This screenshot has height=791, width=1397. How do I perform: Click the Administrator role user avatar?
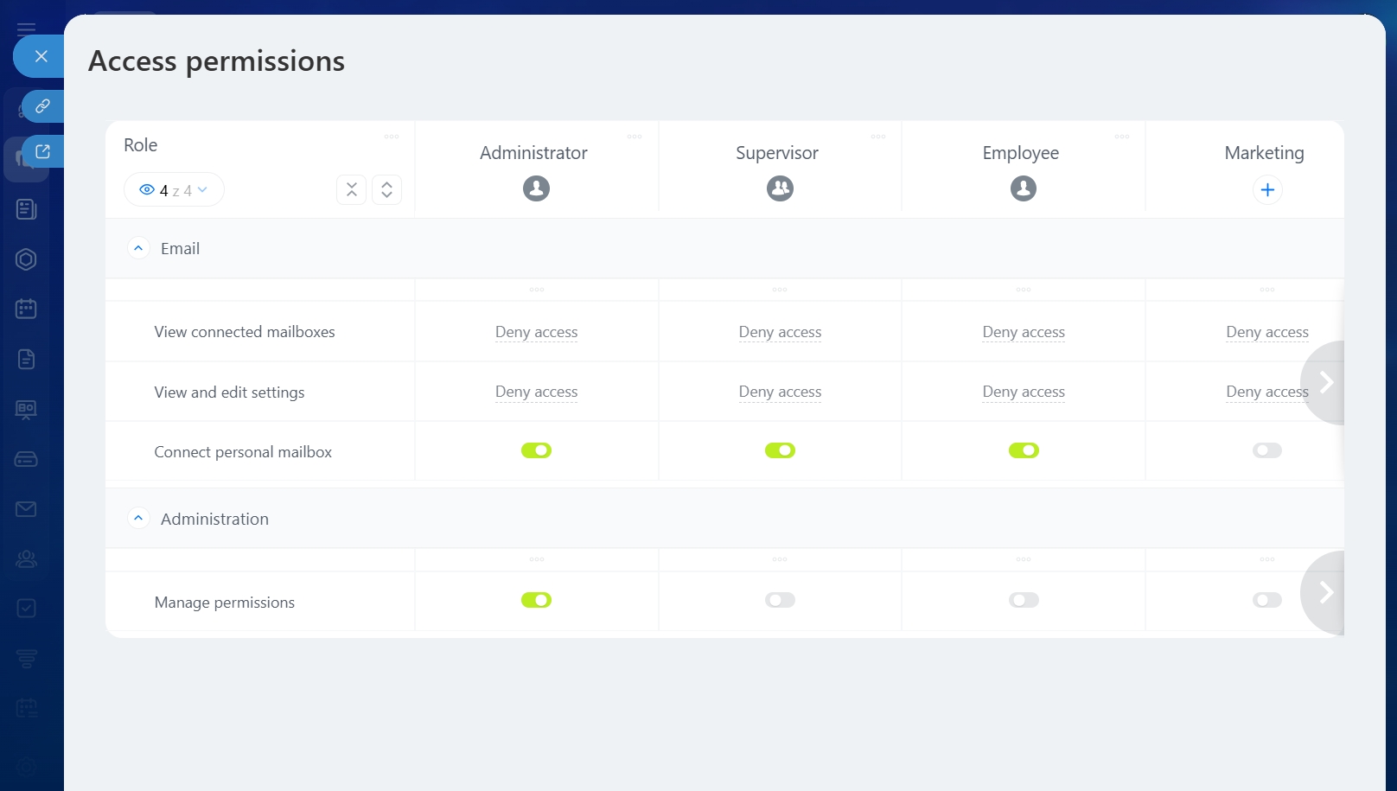536,188
